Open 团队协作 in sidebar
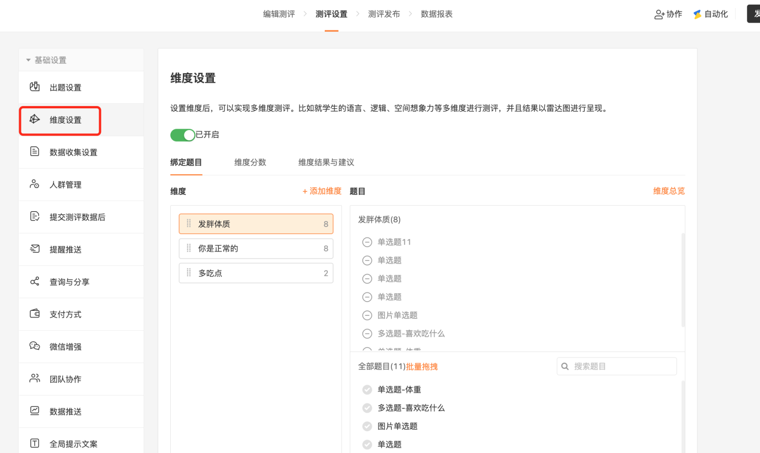 82,379
